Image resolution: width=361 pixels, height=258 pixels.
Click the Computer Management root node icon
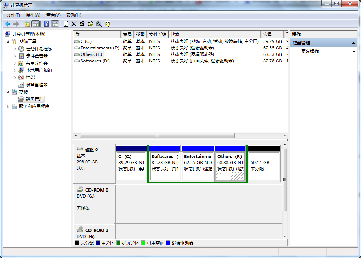pos(8,34)
